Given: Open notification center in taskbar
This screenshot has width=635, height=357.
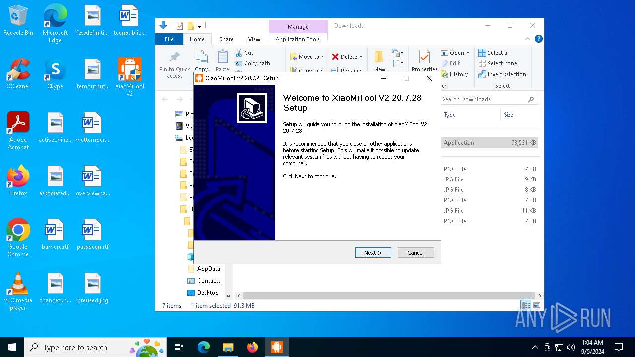Looking at the screenshot, I should [619, 347].
